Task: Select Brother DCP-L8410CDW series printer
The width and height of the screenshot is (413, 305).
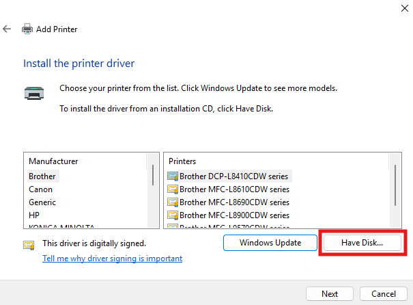Action: [234, 176]
